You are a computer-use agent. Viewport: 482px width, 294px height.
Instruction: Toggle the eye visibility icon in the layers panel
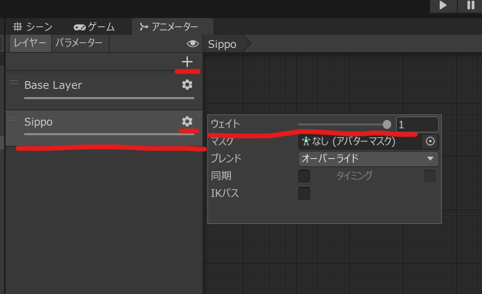tap(193, 44)
